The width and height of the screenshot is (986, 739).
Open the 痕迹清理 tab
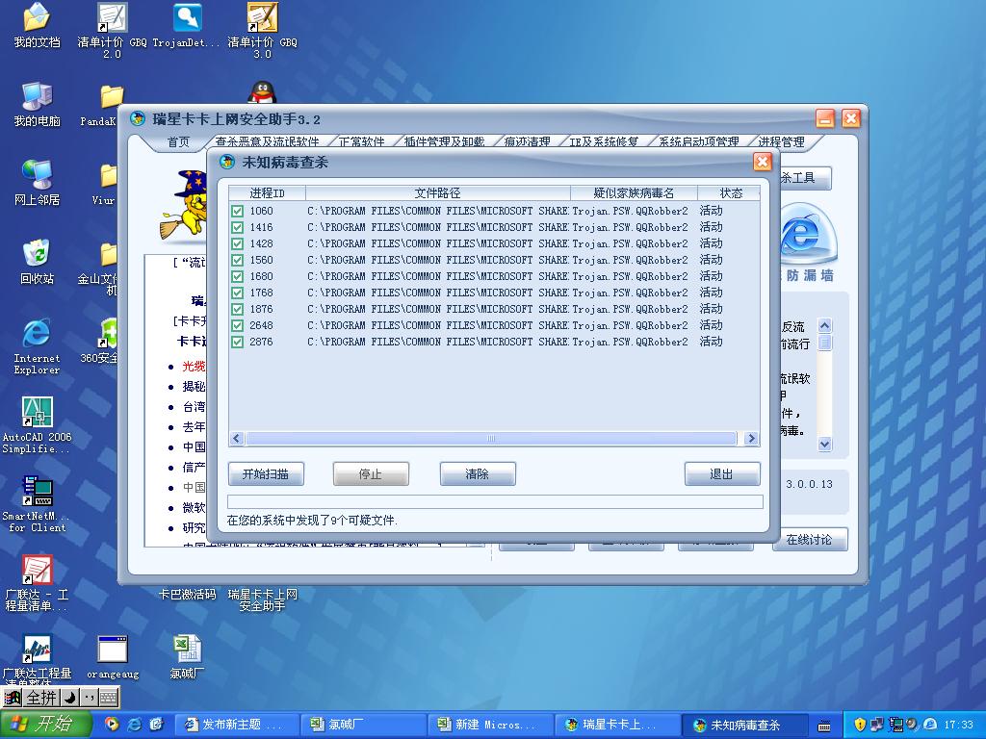click(527, 142)
